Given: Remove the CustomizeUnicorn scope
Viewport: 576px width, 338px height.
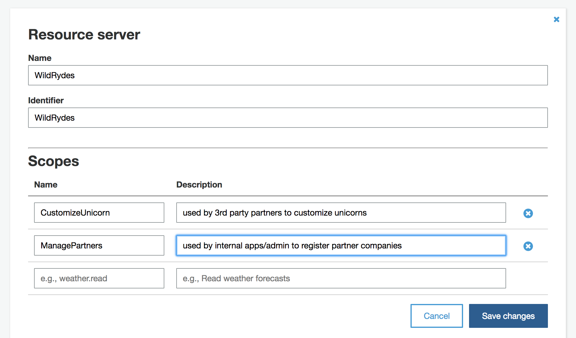Looking at the screenshot, I should [x=528, y=213].
